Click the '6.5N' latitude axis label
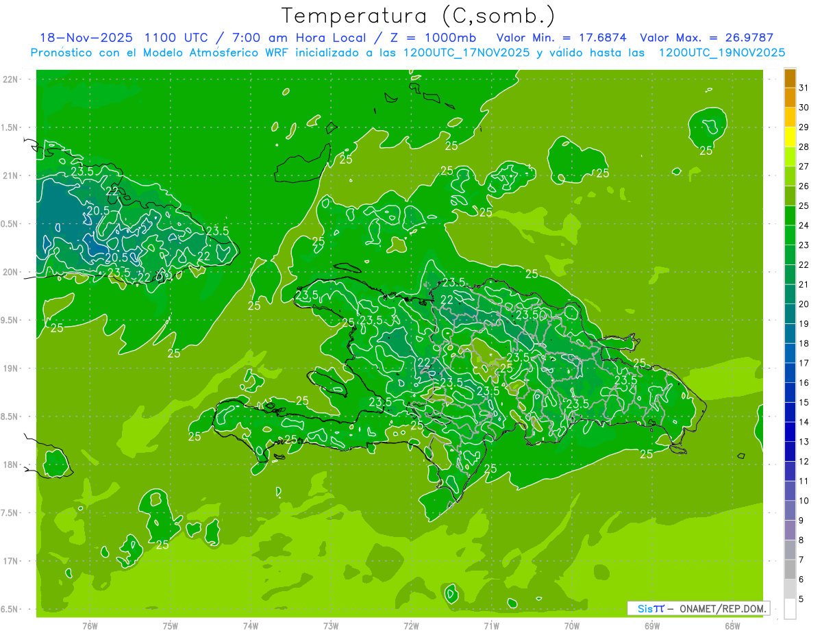The image size is (822, 635). click(9, 609)
